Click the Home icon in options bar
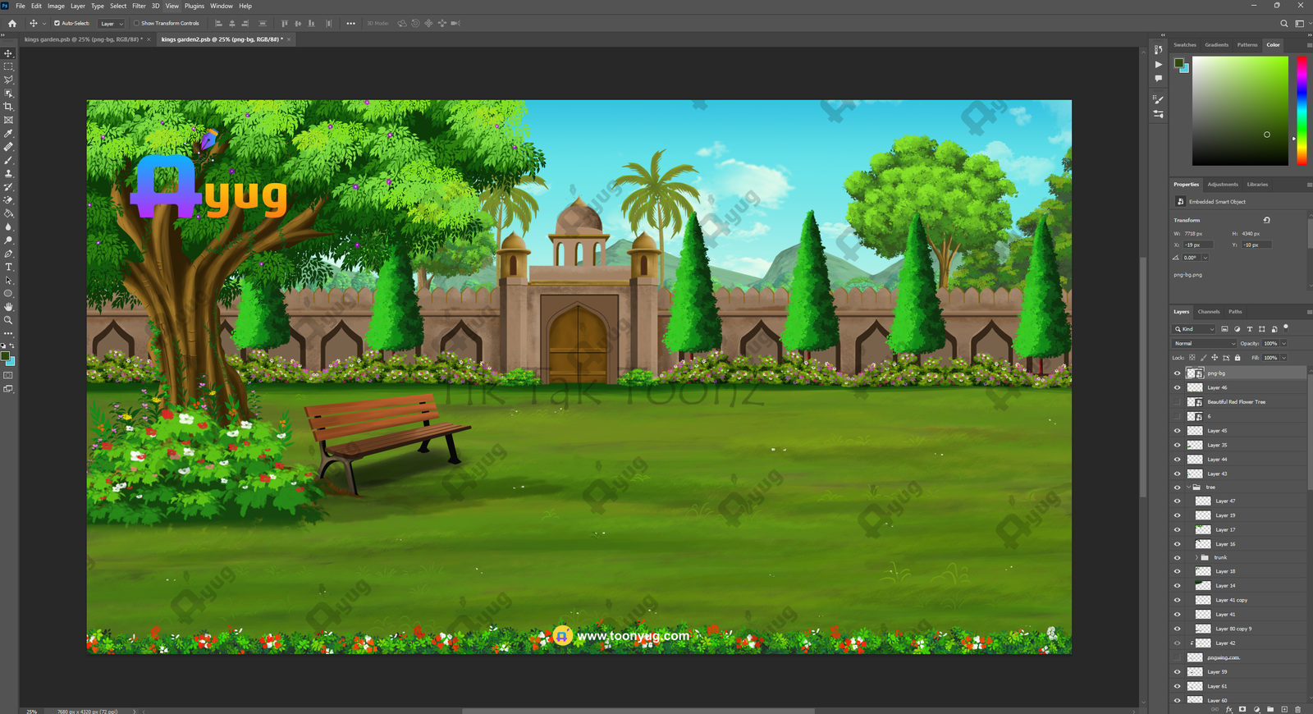 (12, 24)
